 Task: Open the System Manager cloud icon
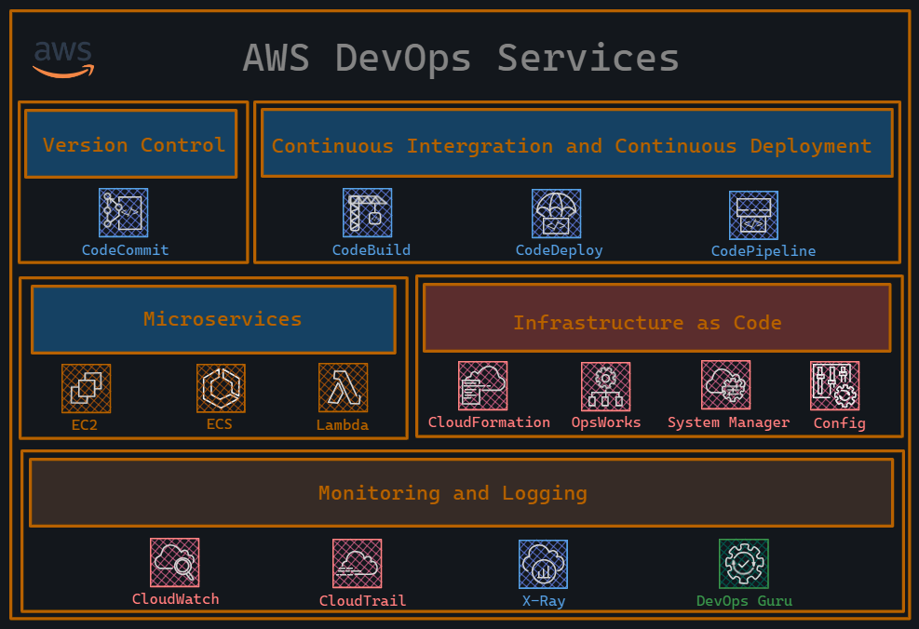click(727, 385)
